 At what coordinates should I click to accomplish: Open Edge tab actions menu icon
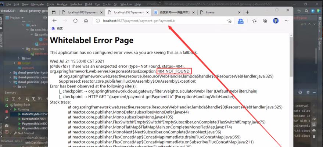(54, 12)
